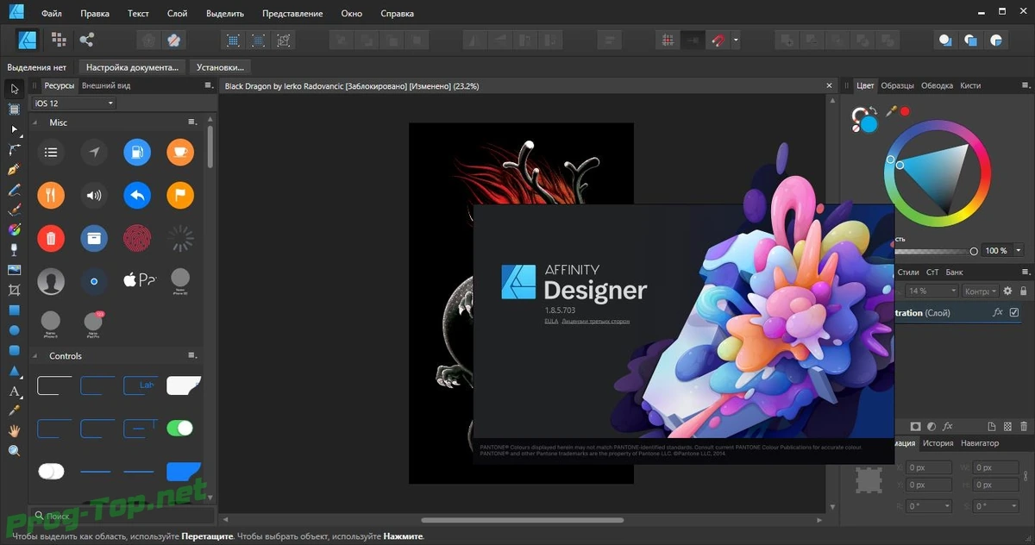The width and height of the screenshot is (1035, 545).
Task: Open the iOS 12 category dropdown
Action: point(74,103)
